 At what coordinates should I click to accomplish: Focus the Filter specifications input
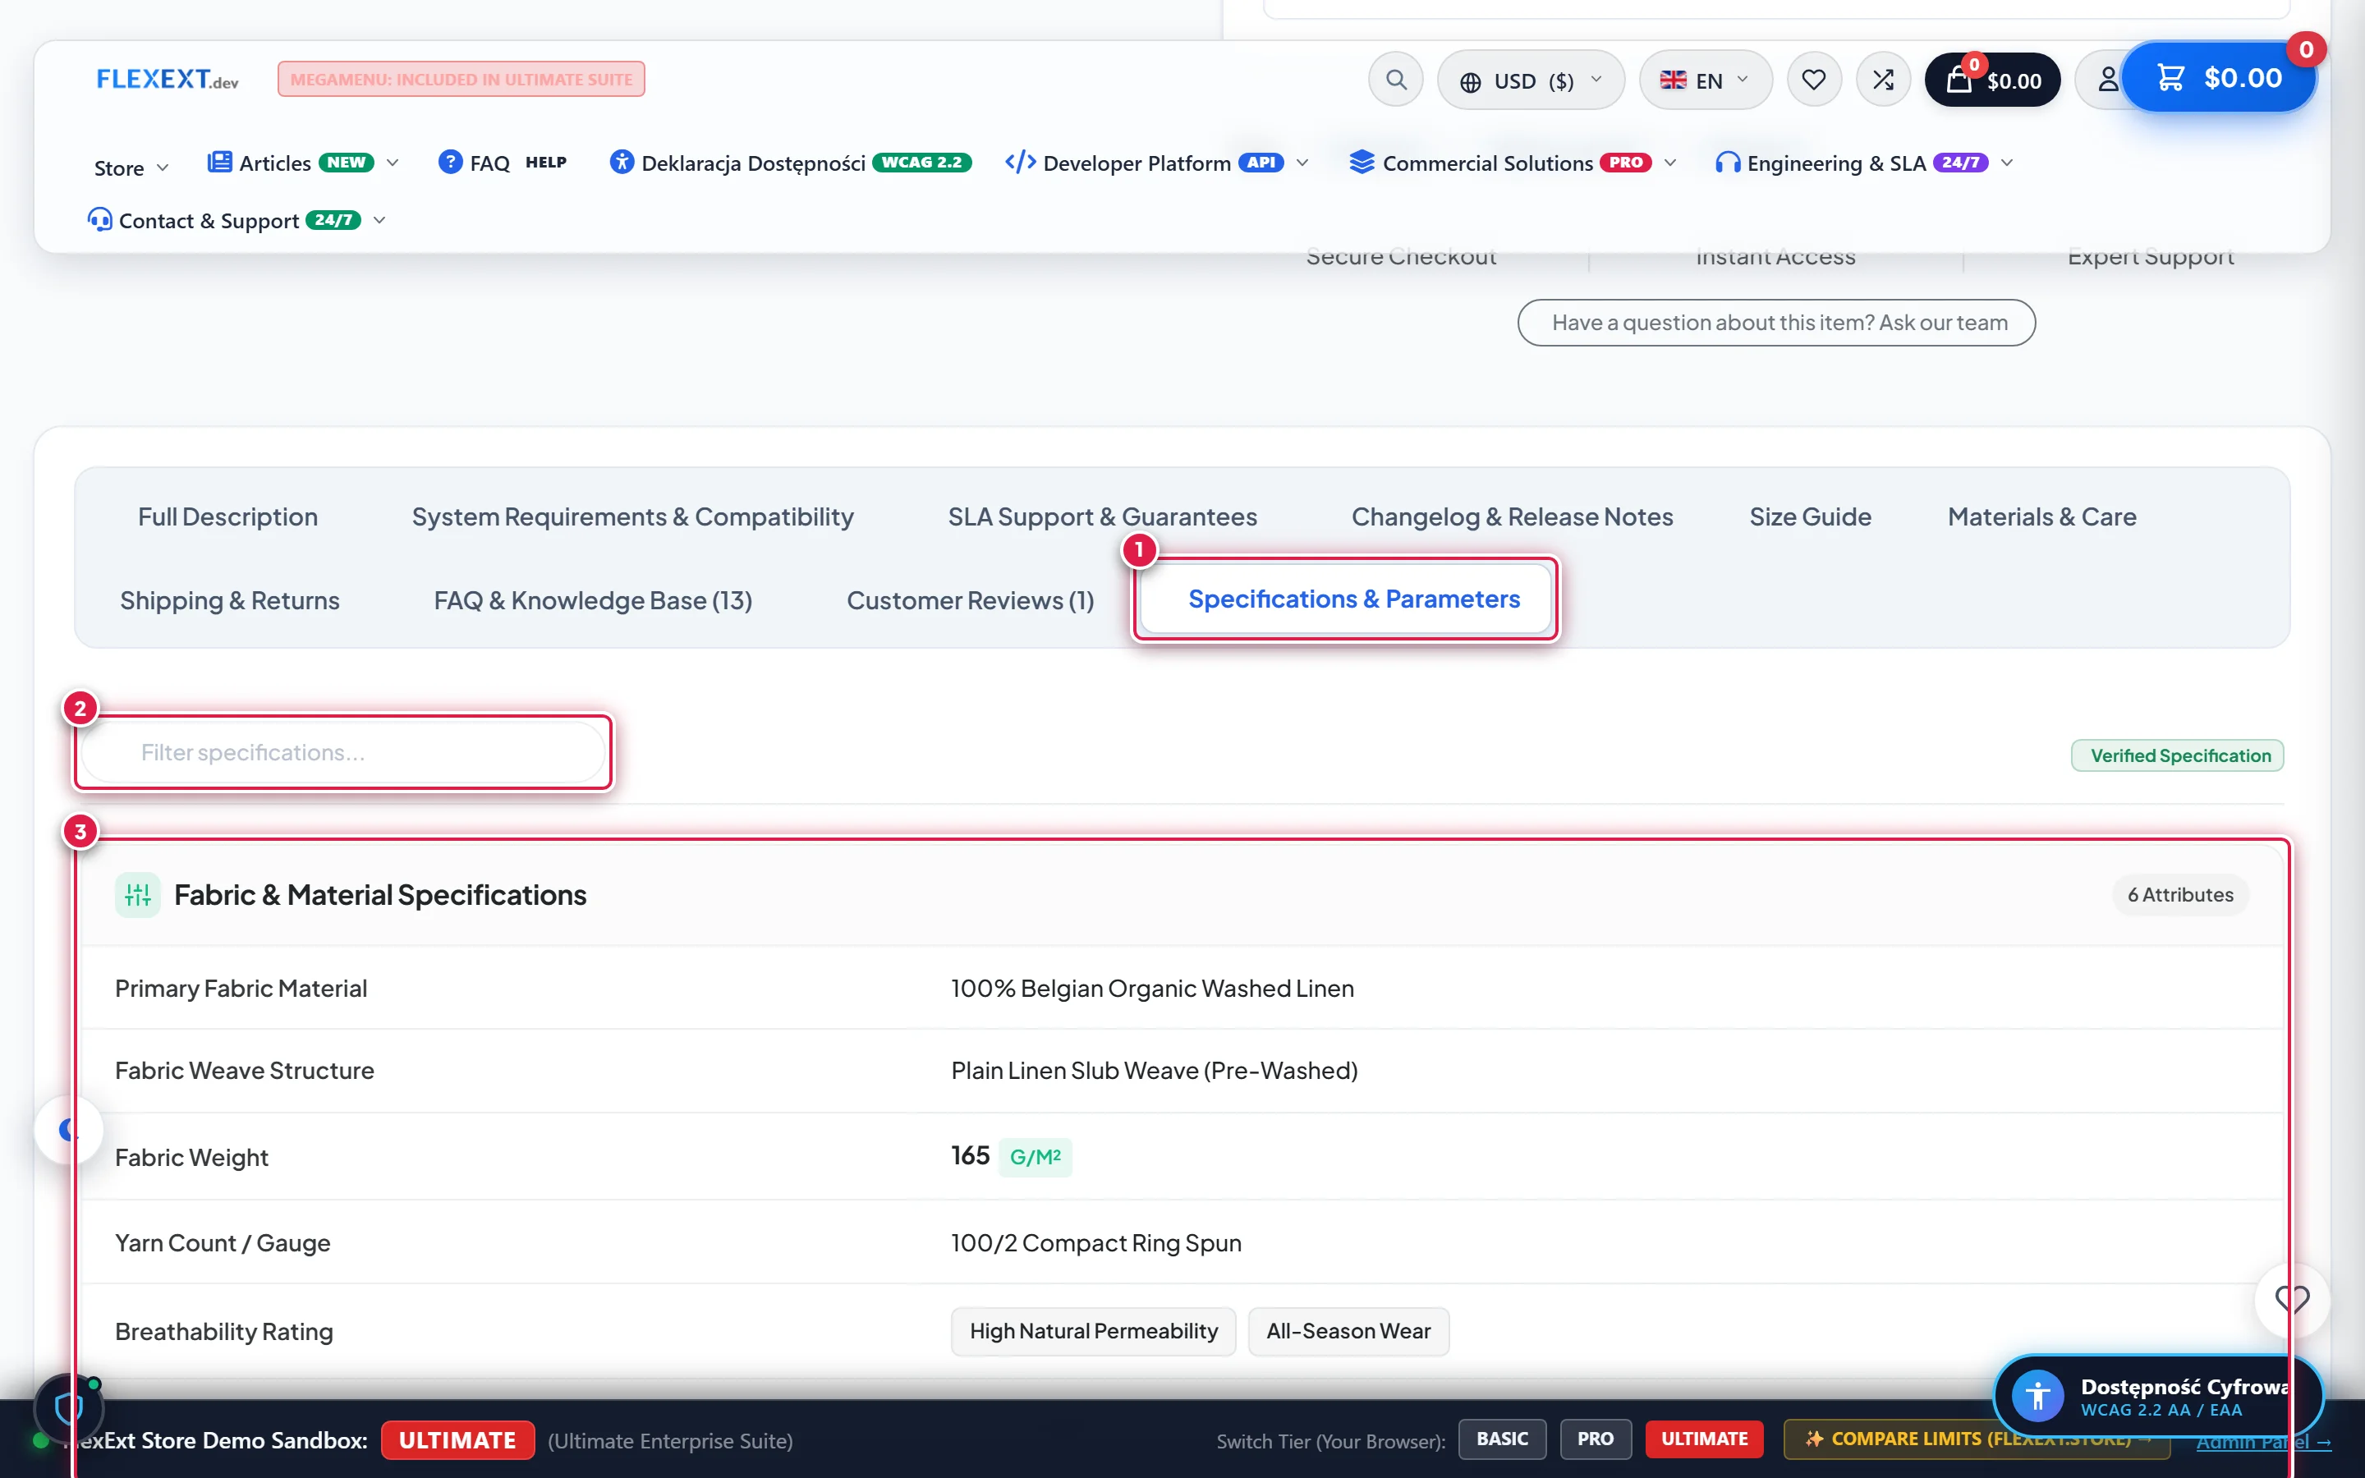(343, 753)
